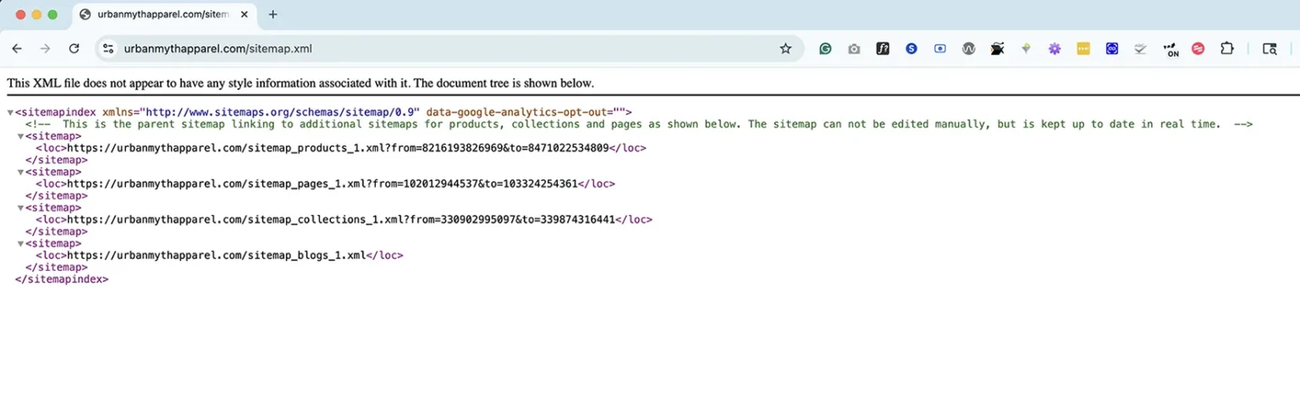Select the urbanmythapparel.com sitemap tab
Screen dimensions: 1300x396
161,14
